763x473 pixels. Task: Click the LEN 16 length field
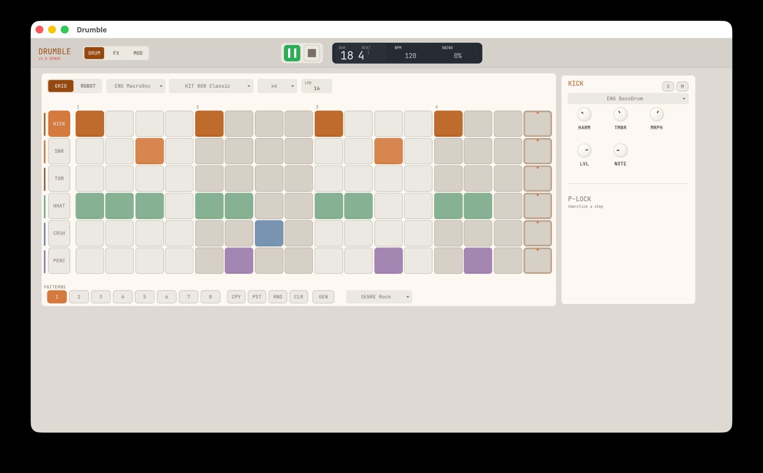[316, 86]
